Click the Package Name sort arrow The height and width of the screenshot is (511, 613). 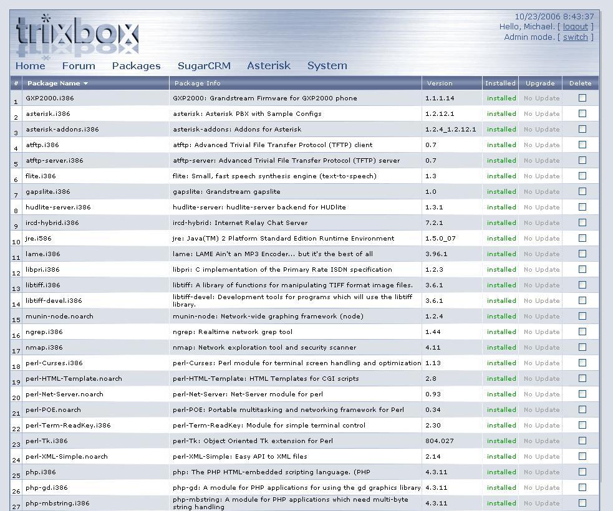(x=85, y=84)
